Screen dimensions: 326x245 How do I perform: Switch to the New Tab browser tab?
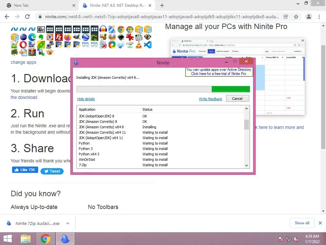[x=39, y=5]
